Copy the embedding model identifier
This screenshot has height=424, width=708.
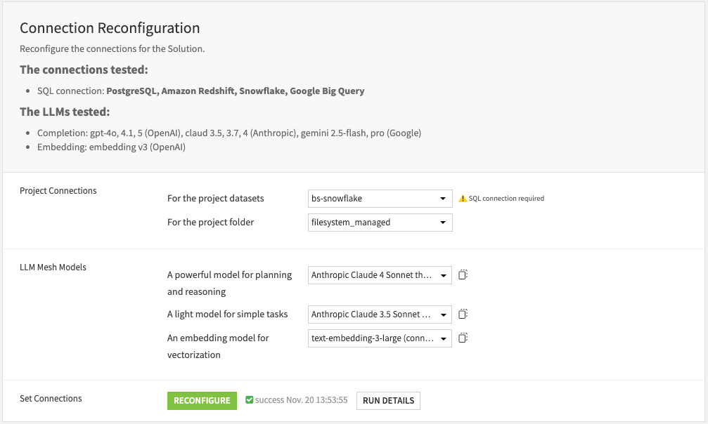(x=463, y=338)
